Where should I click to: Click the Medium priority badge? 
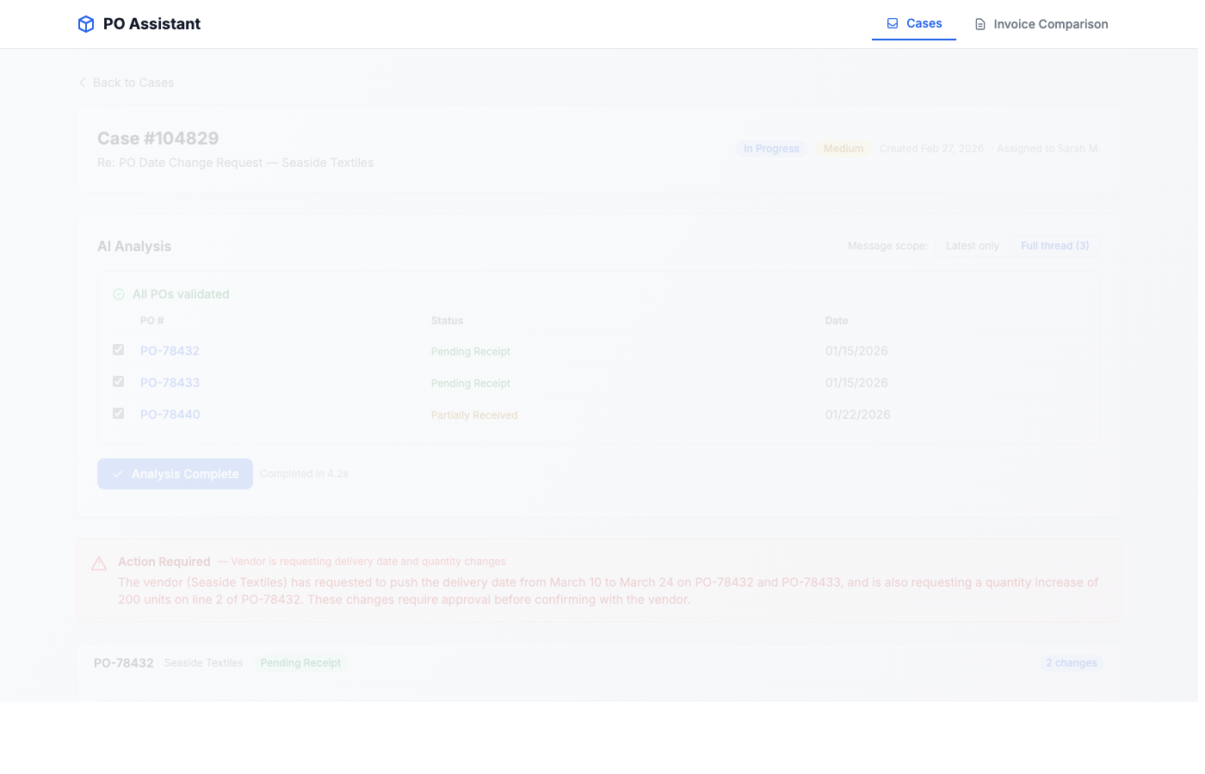tap(843, 148)
